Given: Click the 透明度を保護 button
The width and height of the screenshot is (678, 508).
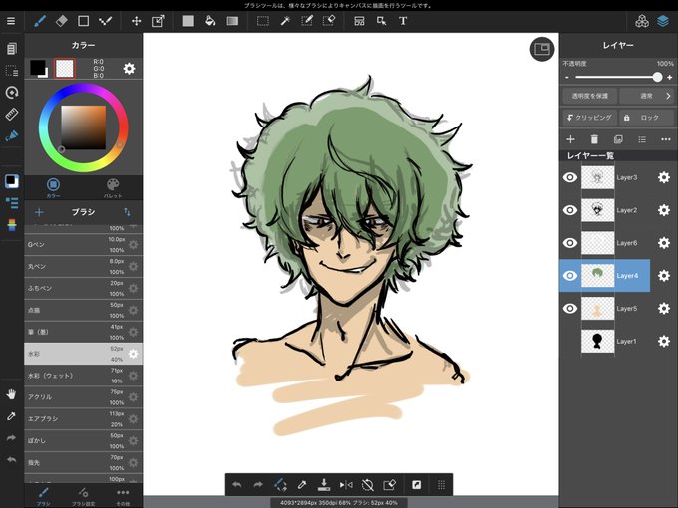Looking at the screenshot, I should pyautogui.click(x=590, y=96).
